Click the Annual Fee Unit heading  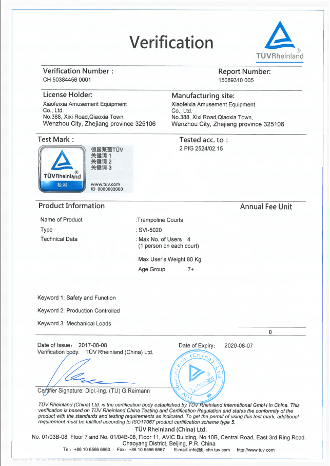tap(266, 207)
